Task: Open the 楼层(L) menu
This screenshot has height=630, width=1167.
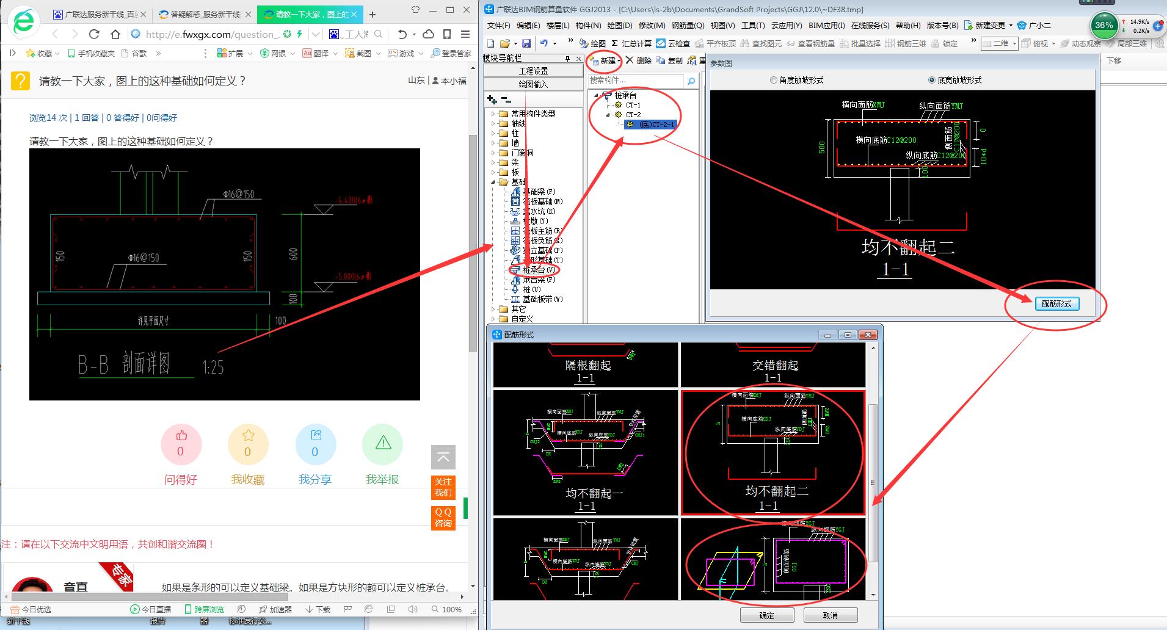Action: 558,26
